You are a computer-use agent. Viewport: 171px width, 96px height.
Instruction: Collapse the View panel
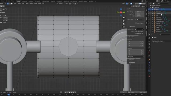(x=128, y=9)
